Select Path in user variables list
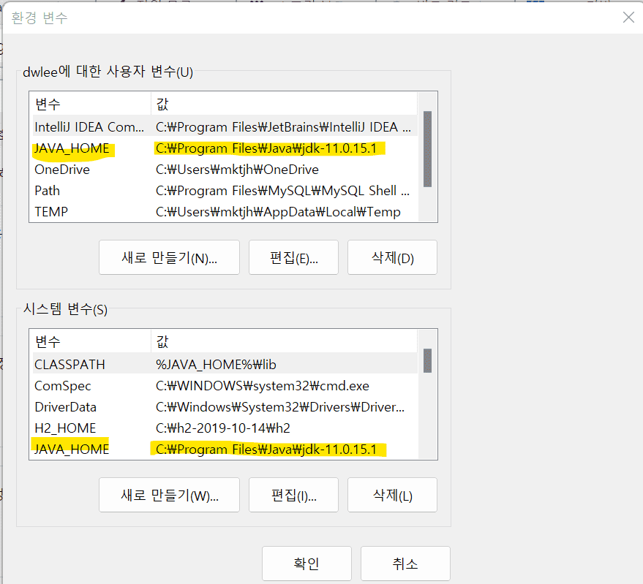The width and height of the screenshot is (643, 584). pyautogui.click(x=225, y=191)
